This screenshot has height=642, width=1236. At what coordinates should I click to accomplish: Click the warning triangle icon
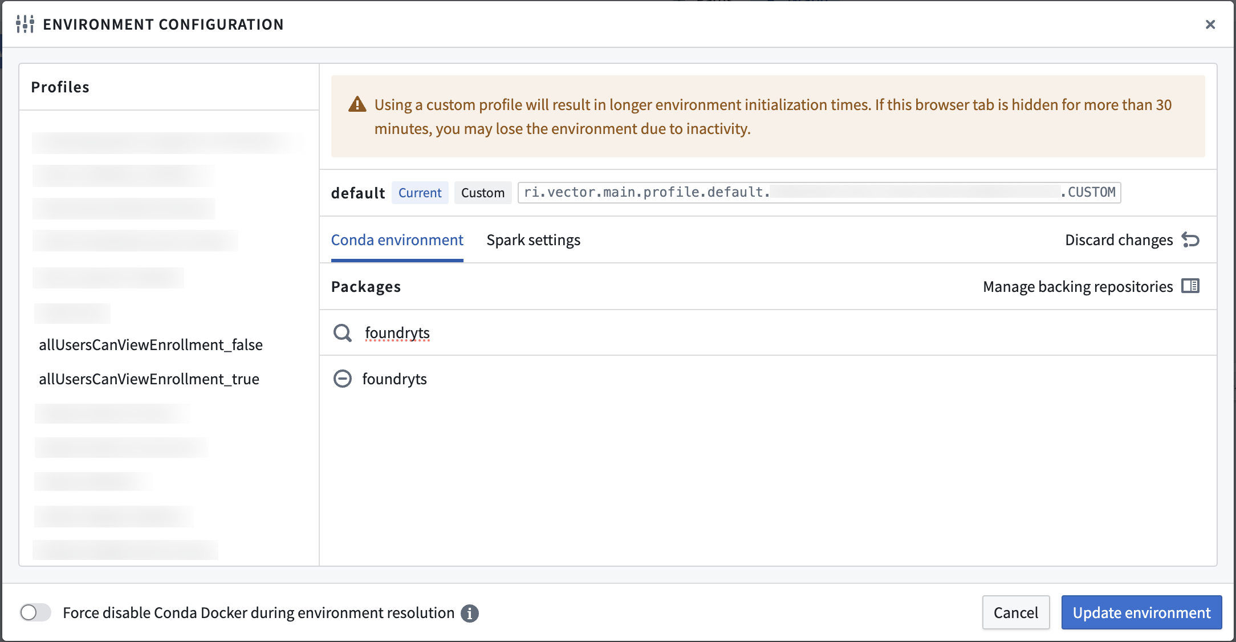point(357,104)
